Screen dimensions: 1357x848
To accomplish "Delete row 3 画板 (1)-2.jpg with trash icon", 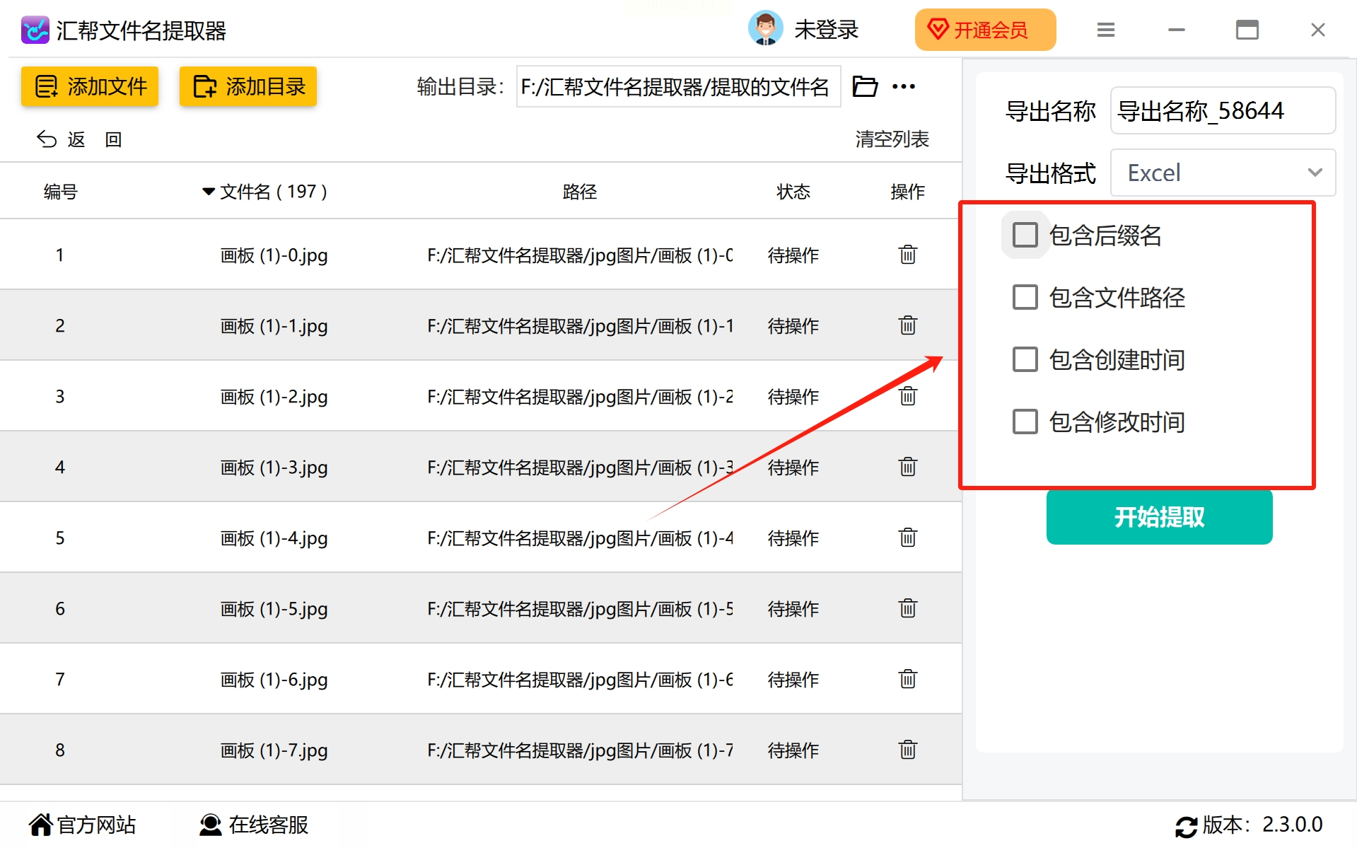I will [908, 396].
